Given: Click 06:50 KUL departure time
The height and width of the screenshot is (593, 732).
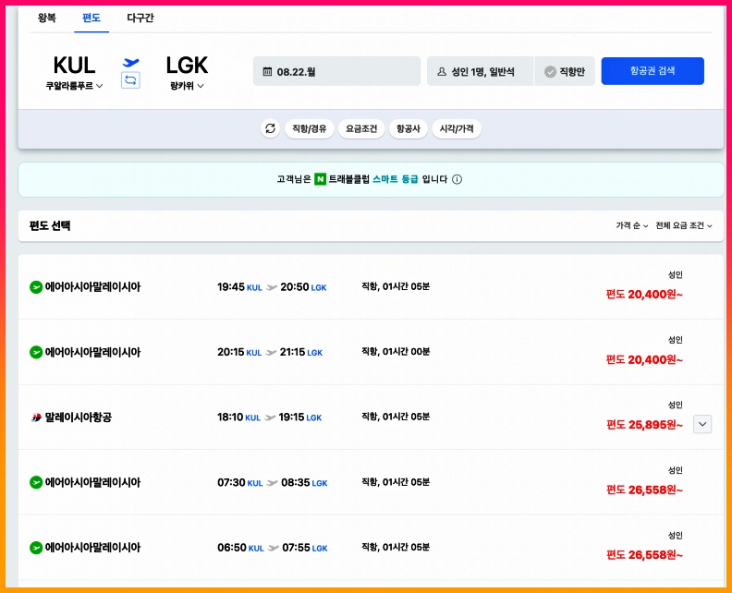Looking at the screenshot, I should coord(240,548).
